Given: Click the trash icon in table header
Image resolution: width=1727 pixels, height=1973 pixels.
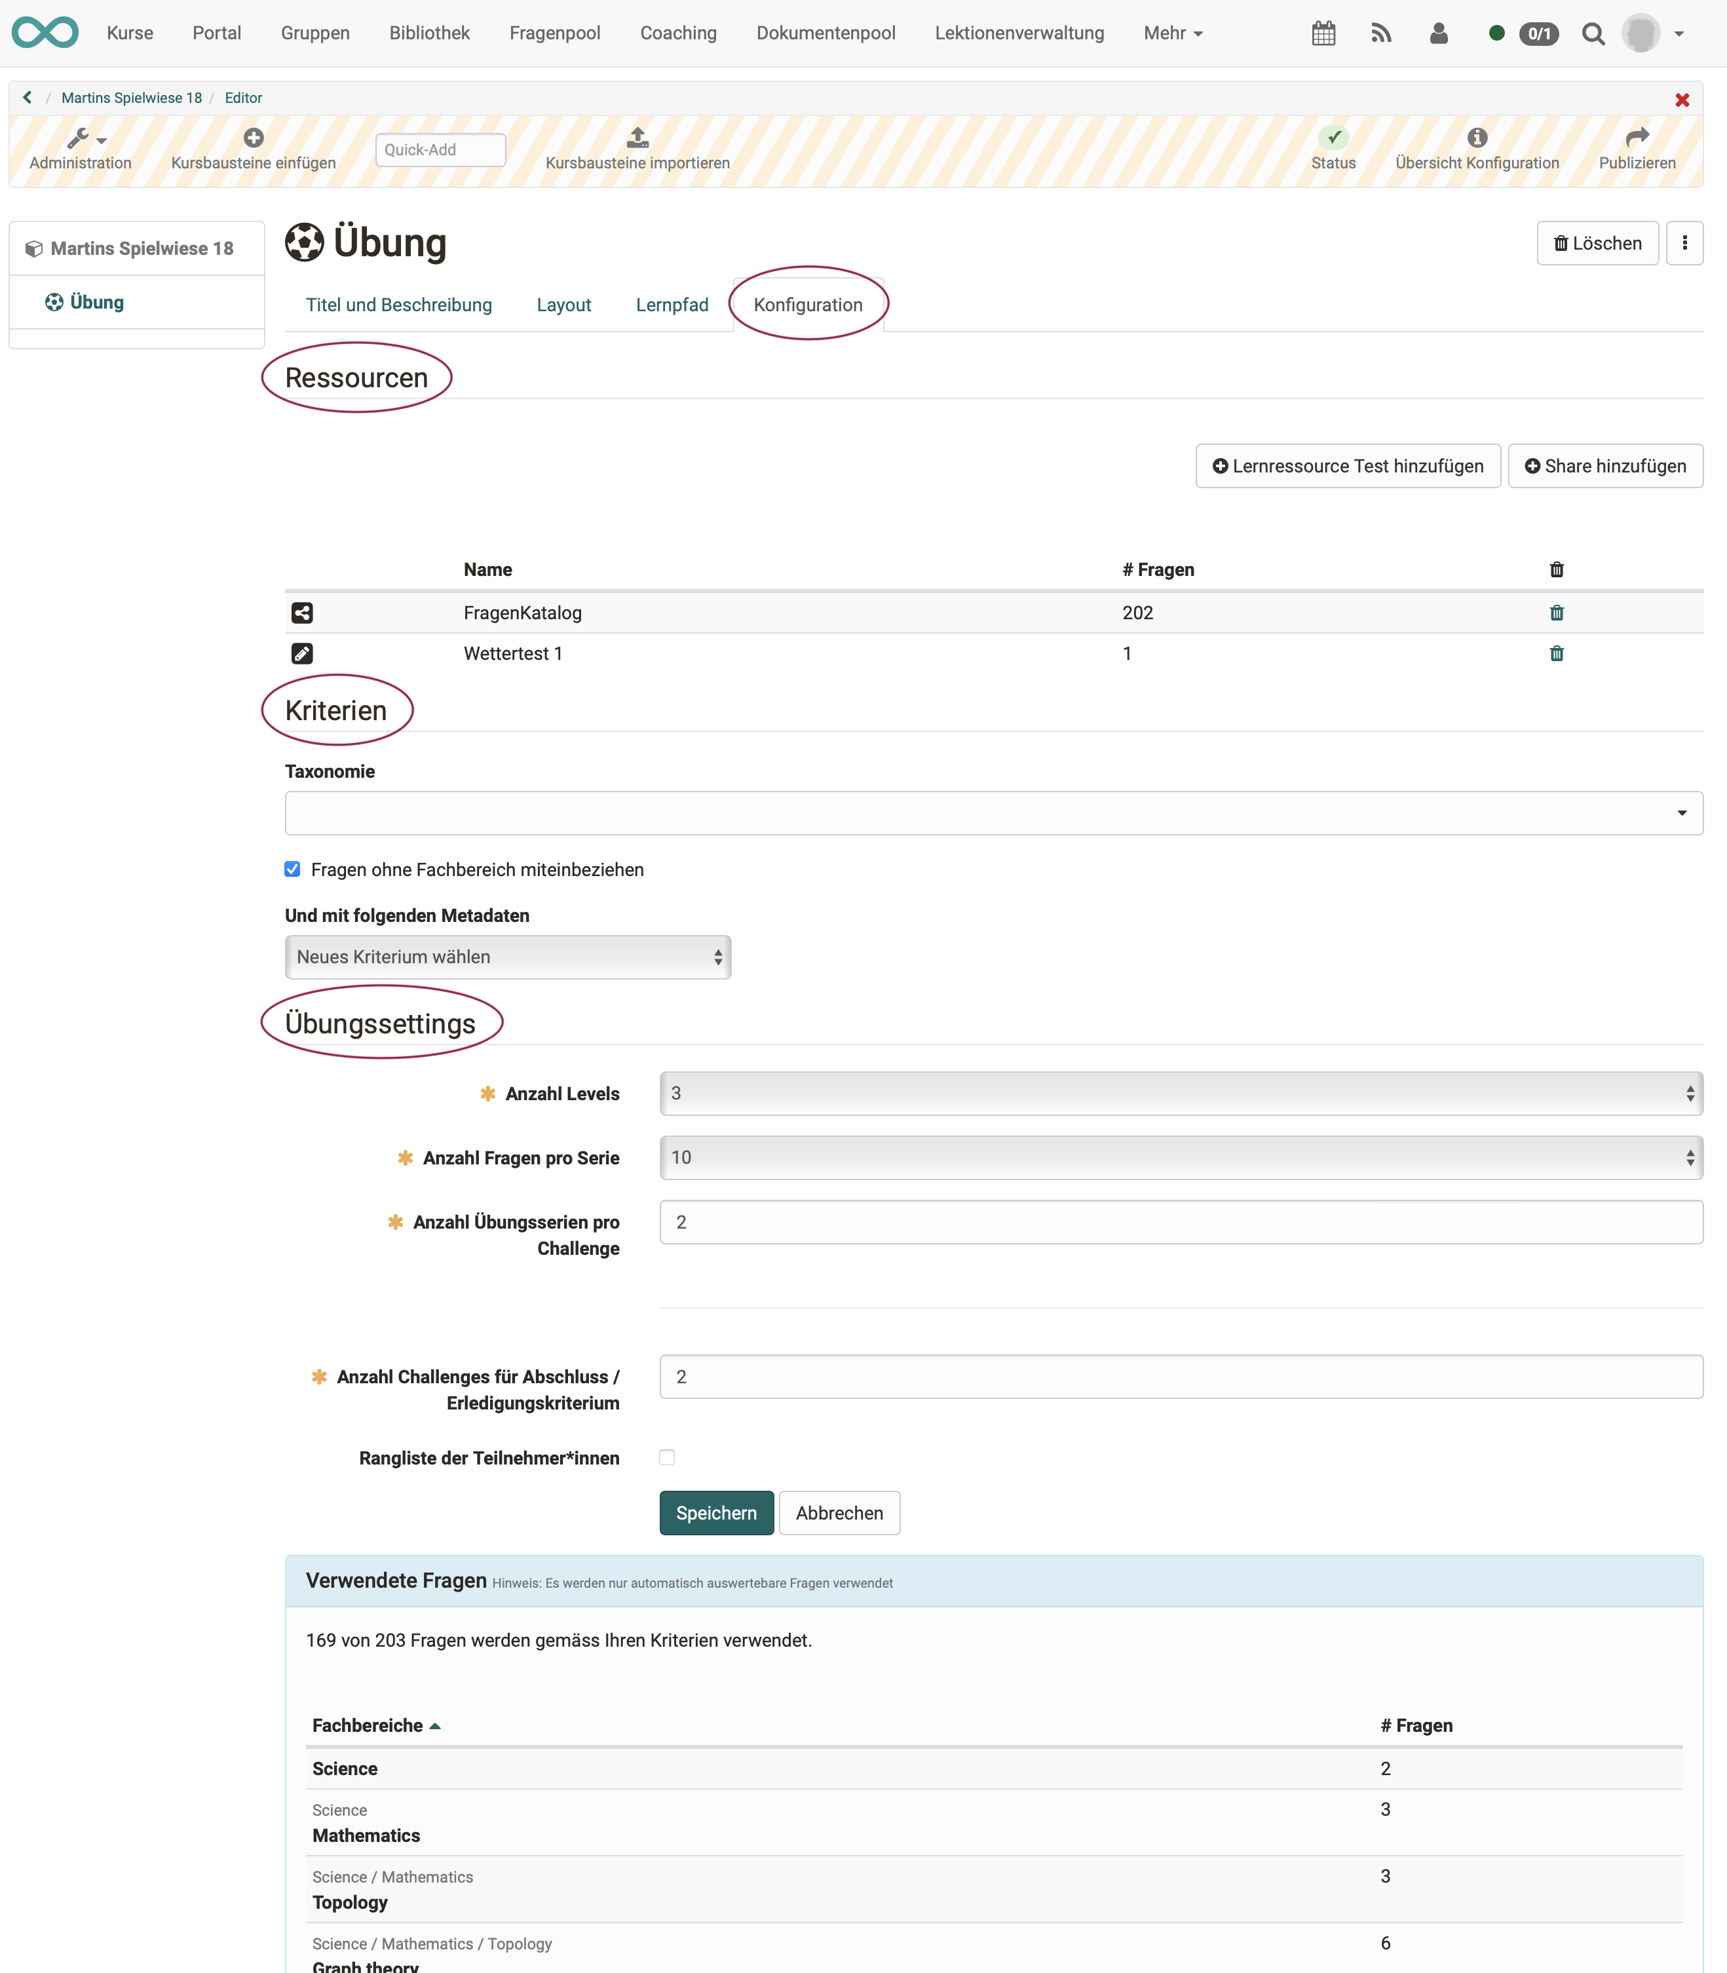Looking at the screenshot, I should click(x=1557, y=569).
